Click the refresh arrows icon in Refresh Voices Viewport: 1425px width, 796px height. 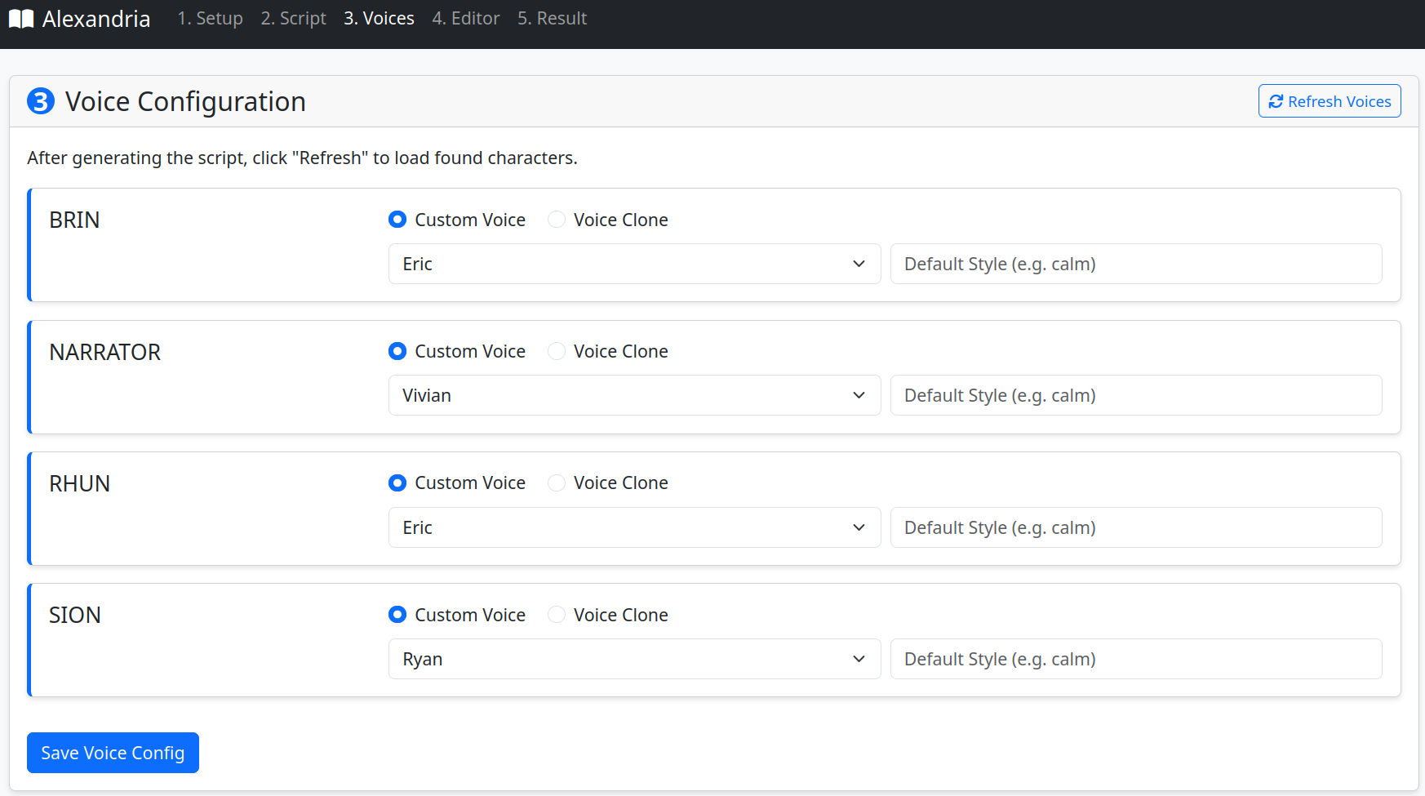pyautogui.click(x=1276, y=101)
